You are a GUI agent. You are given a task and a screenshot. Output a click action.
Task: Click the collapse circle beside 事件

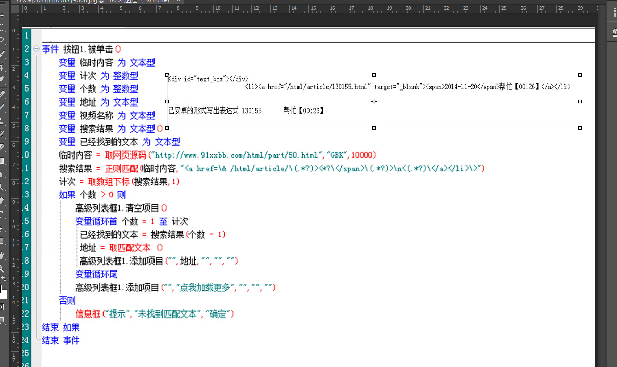tap(36, 49)
